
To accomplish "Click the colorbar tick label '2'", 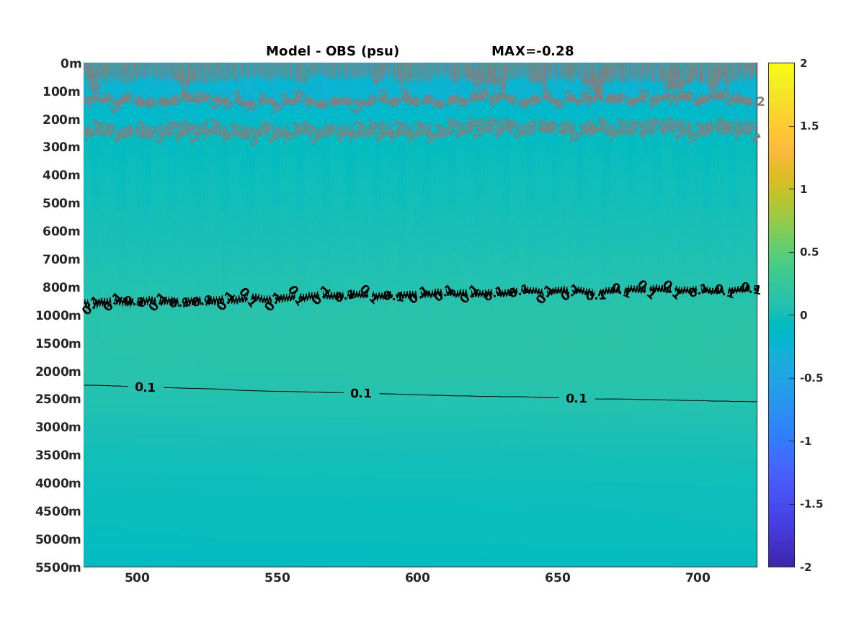I will [x=804, y=63].
